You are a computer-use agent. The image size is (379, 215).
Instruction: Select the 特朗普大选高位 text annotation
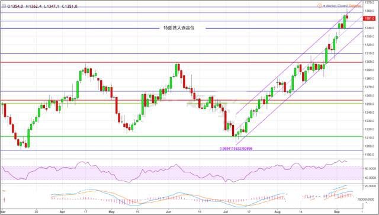click(x=179, y=28)
